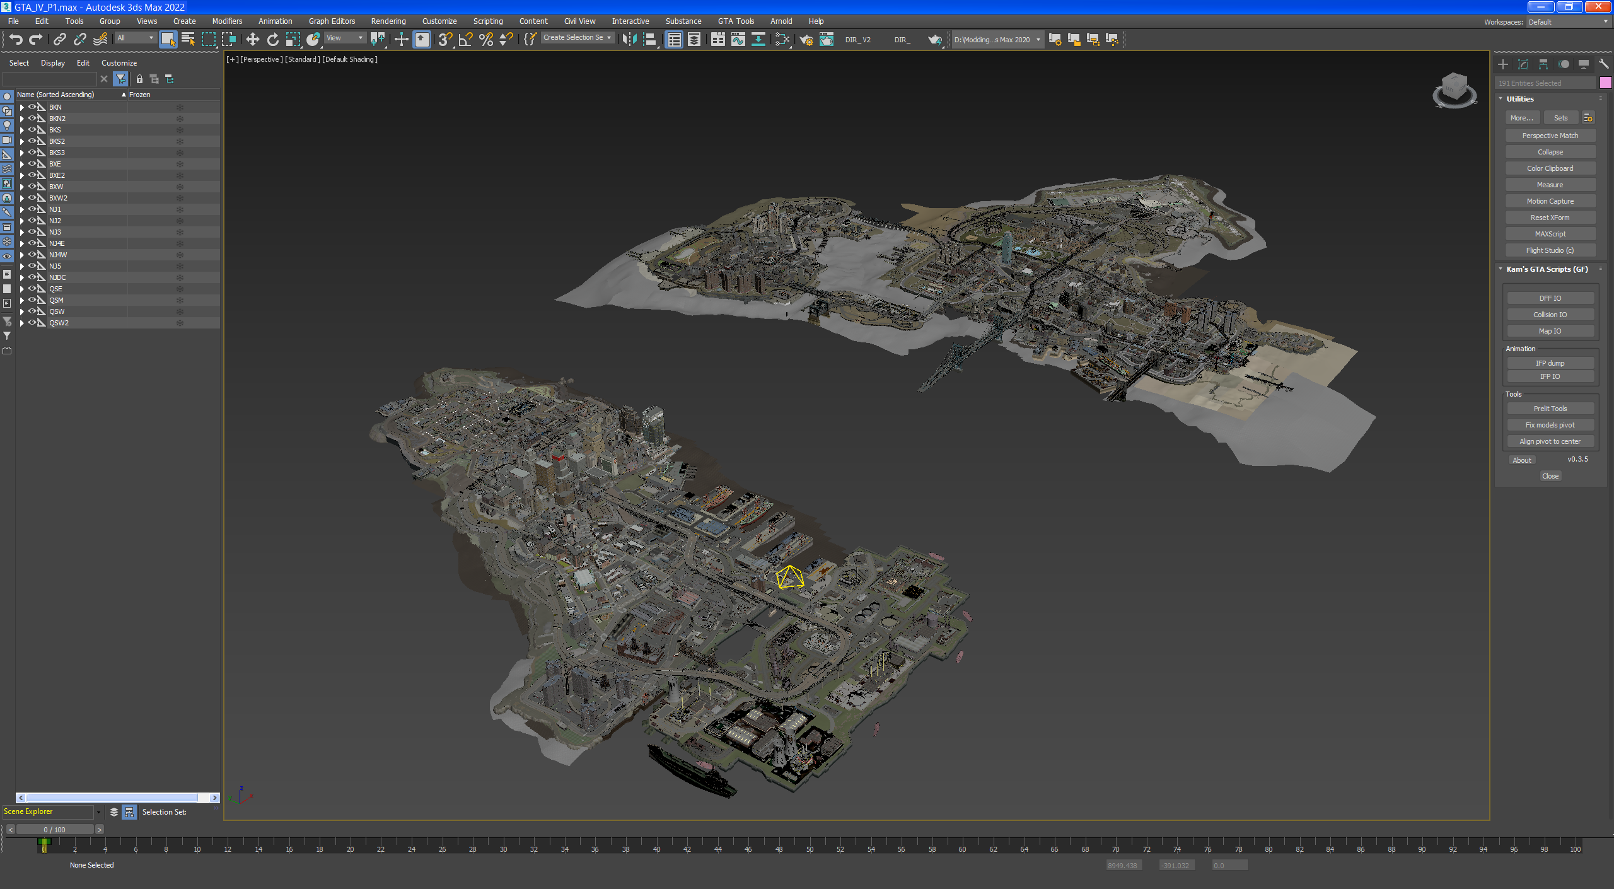Screen dimensions: 1614x889
Task: Click the Mirror tool icon
Action: point(629,39)
